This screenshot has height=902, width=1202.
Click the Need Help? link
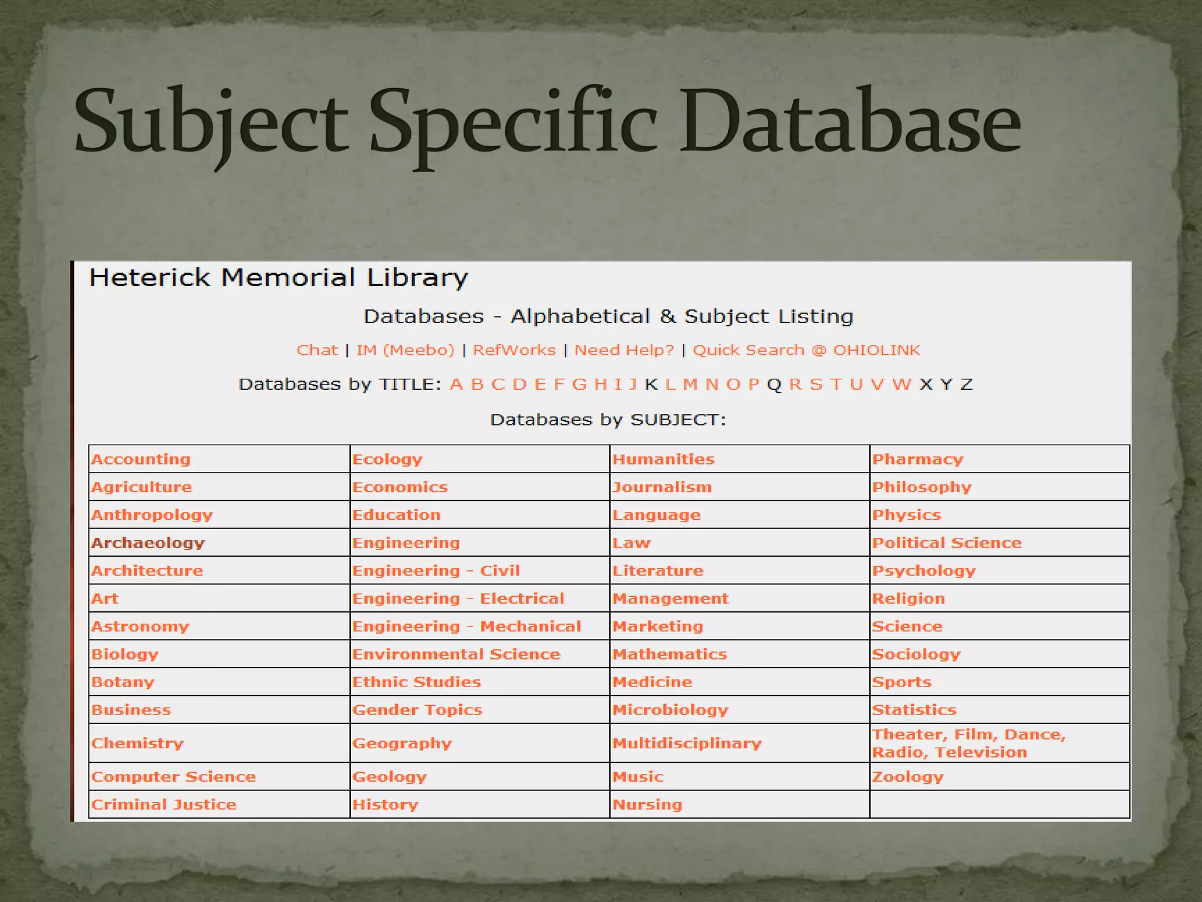(624, 351)
